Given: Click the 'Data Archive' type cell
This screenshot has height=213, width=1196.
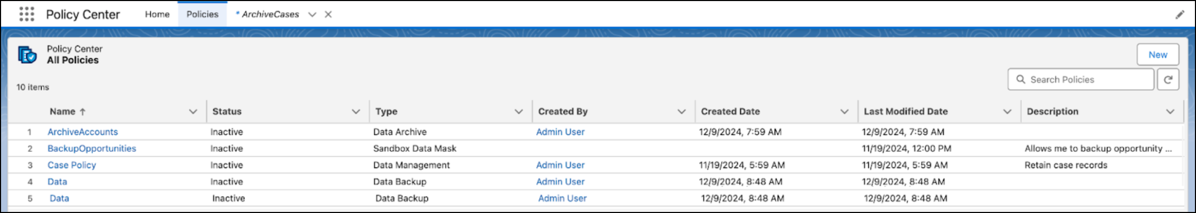Looking at the screenshot, I should (400, 132).
